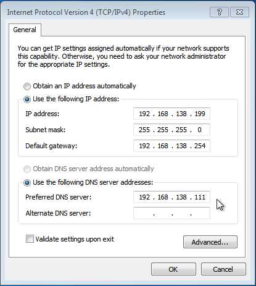Click the Subnet mask input field
The height and width of the screenshot is (286, 256).
tap(171, 130)
